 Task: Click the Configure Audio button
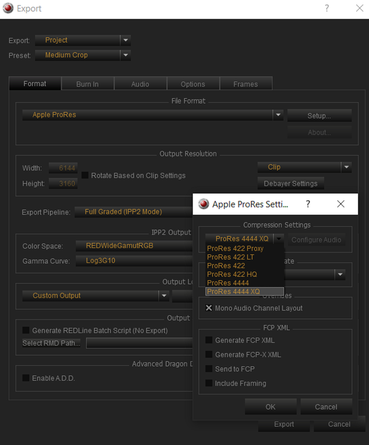[316, 240]
